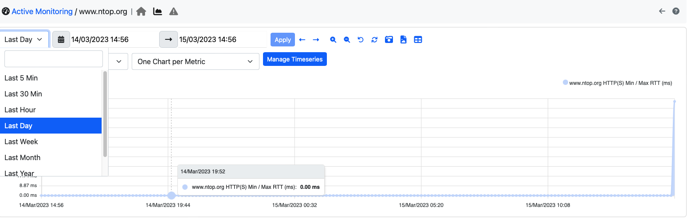
Task: Focus the preset search box
Action: [53, 59]
